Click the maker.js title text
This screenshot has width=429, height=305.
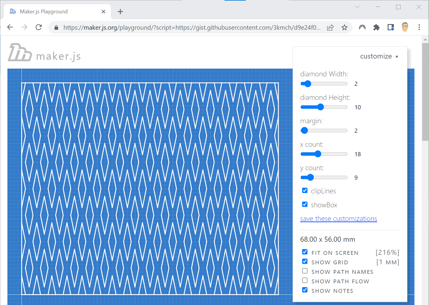[58, 56]
